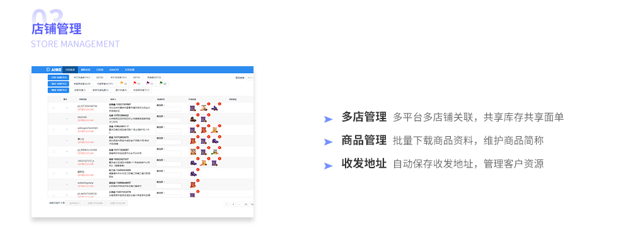Click the 多店管理 feature title
618x235 pixels.
[x=364, y=117]
